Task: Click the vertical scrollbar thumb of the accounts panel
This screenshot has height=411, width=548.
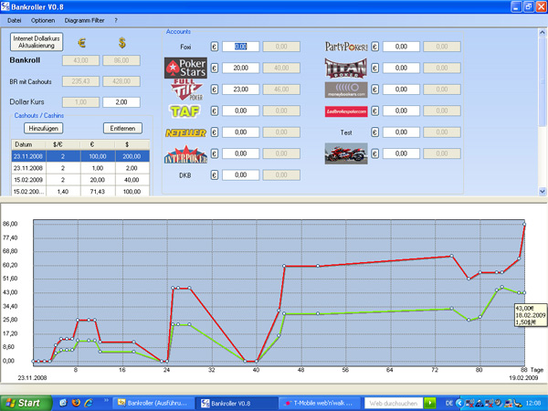Action: 542,82
